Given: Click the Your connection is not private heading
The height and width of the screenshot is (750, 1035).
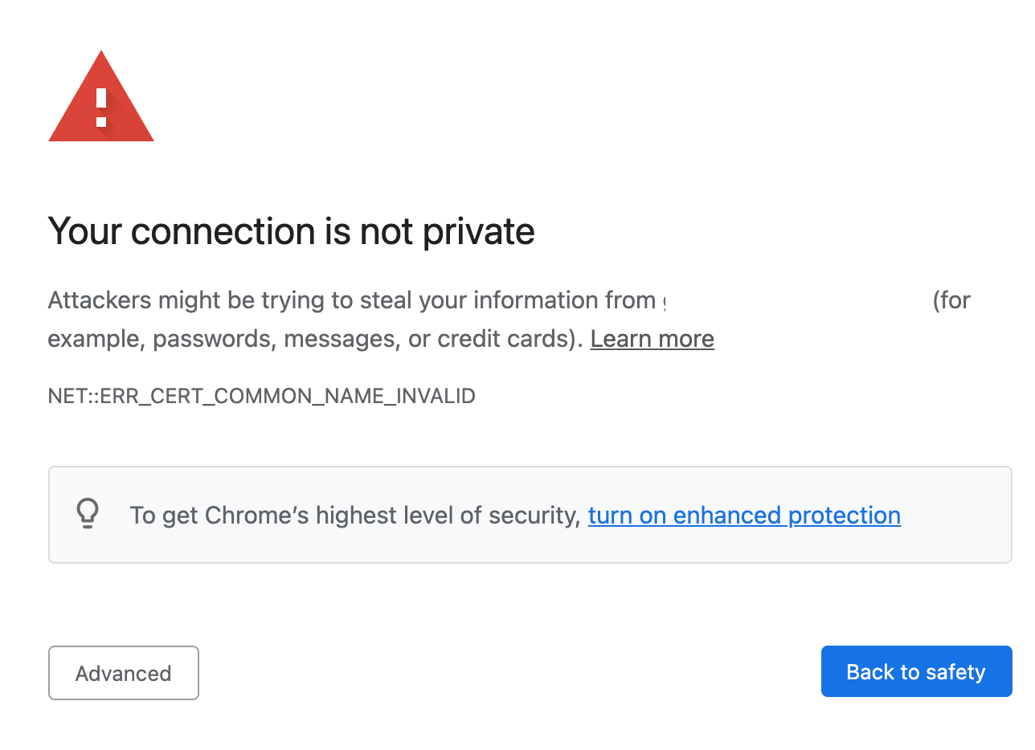Looking at the screenshot, I should (x=292, y=231).
